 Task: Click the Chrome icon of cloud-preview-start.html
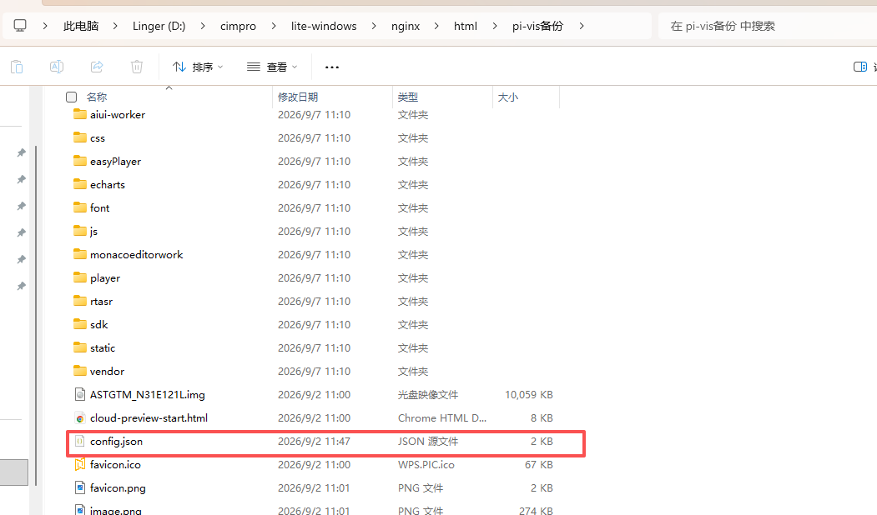pyautogui.click(x=80, y=417)
